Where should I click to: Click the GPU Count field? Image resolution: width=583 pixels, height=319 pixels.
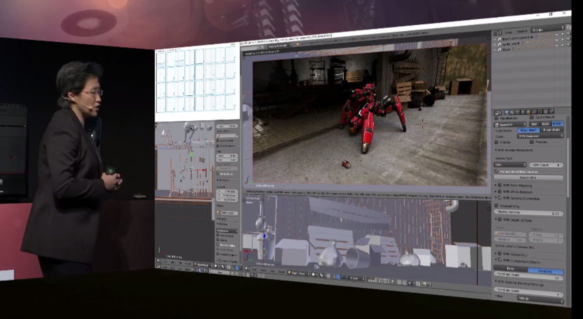(x=547, y=165)
